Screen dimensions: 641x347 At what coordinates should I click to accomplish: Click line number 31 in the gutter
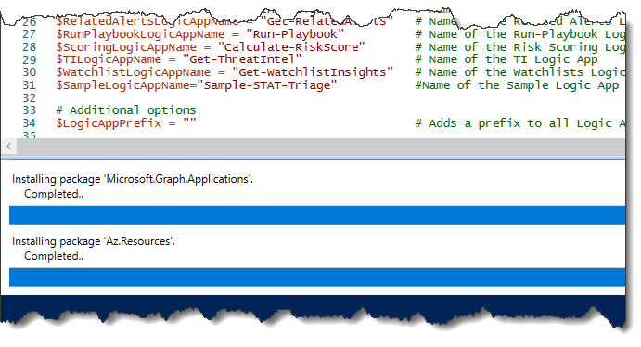29,85
